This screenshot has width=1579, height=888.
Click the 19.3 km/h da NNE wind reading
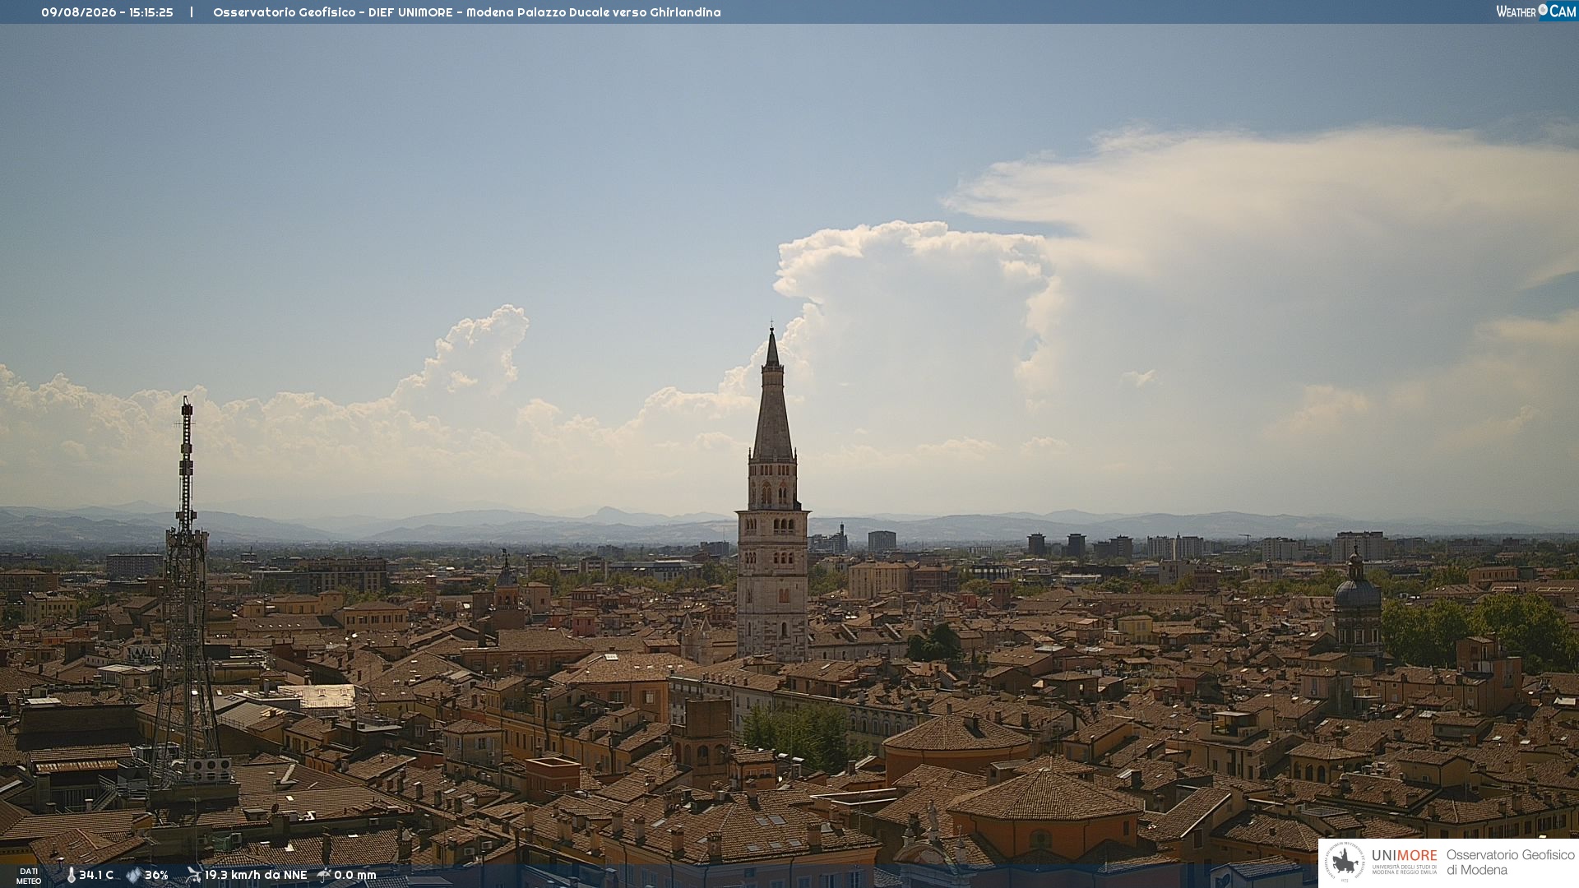point(256,875)
